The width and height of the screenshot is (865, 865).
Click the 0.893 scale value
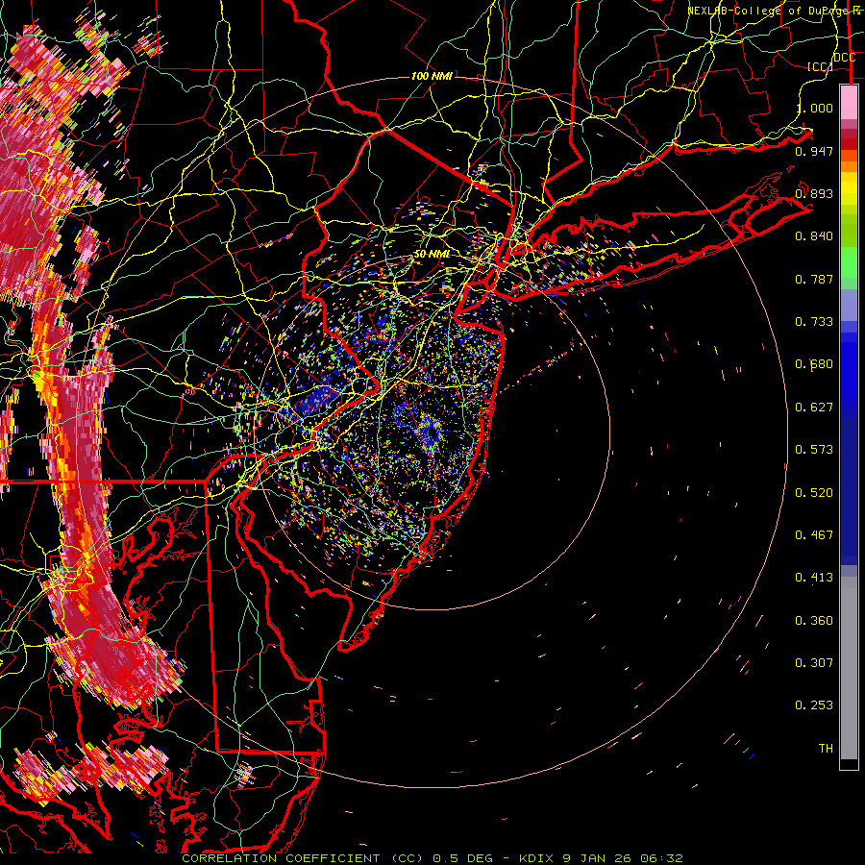[814, 193]
